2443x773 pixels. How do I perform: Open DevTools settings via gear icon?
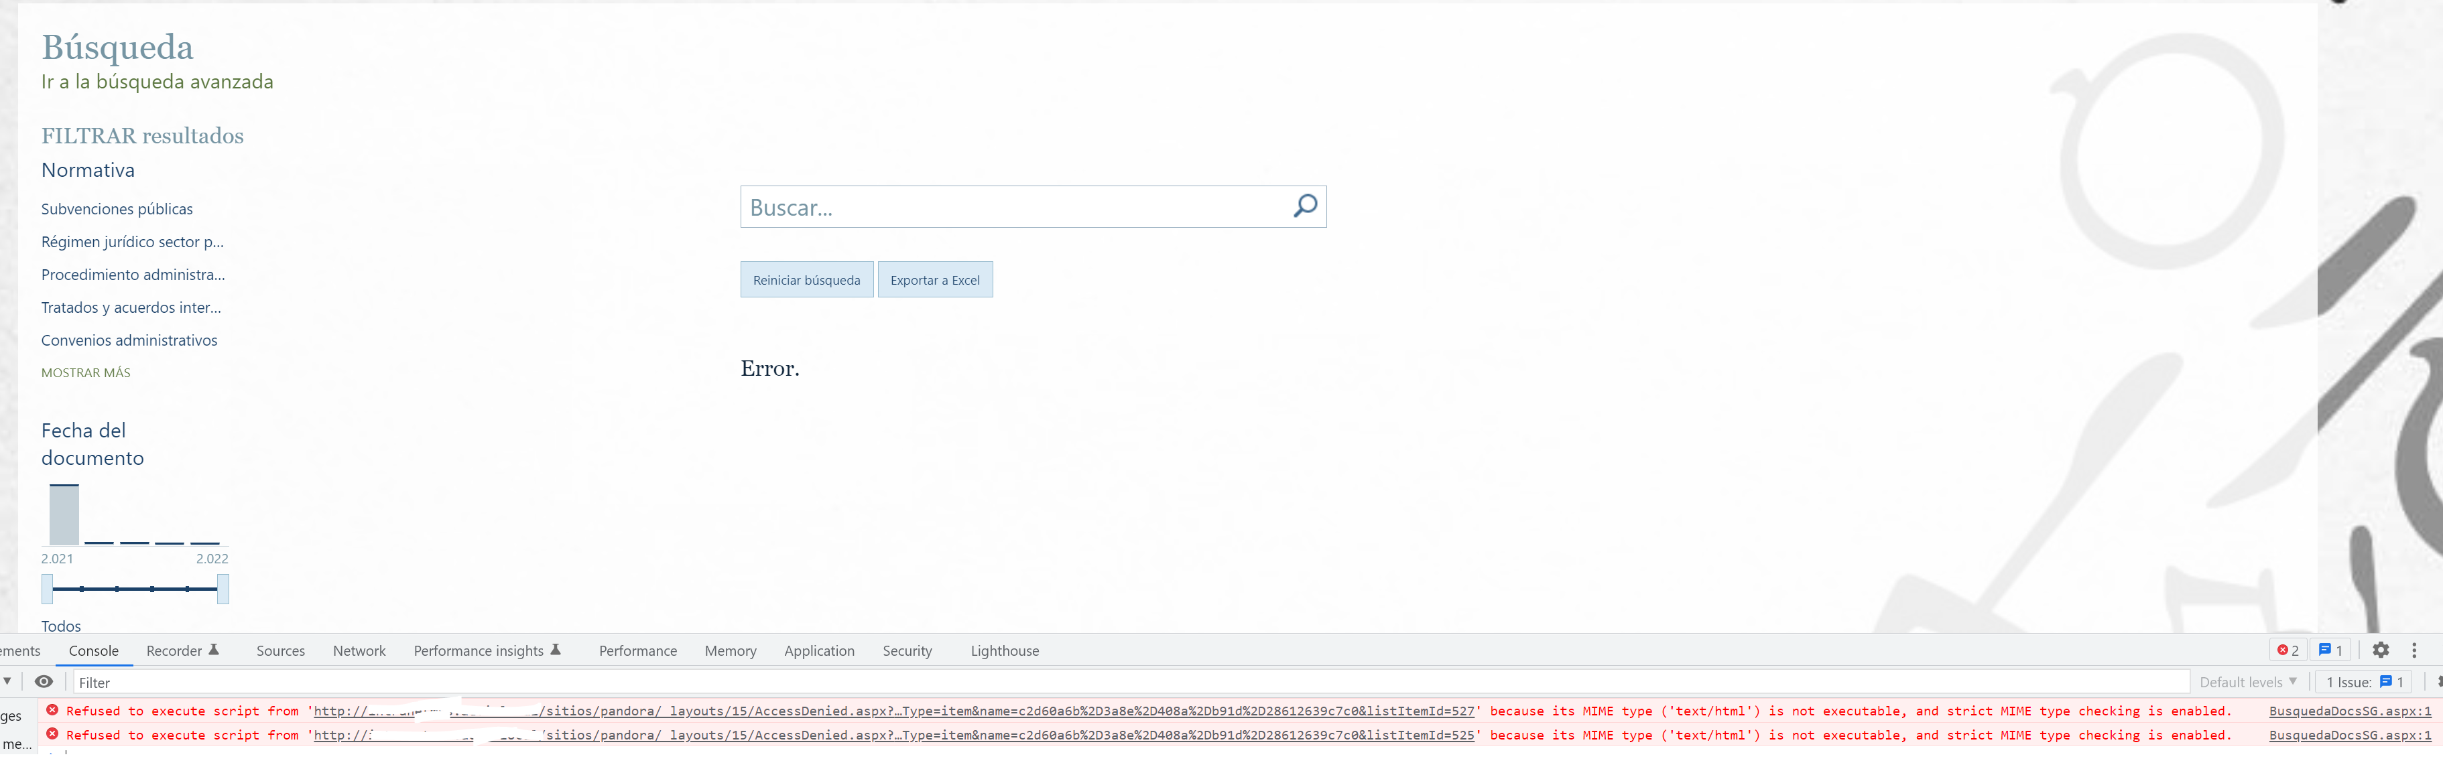[2382, 650]
